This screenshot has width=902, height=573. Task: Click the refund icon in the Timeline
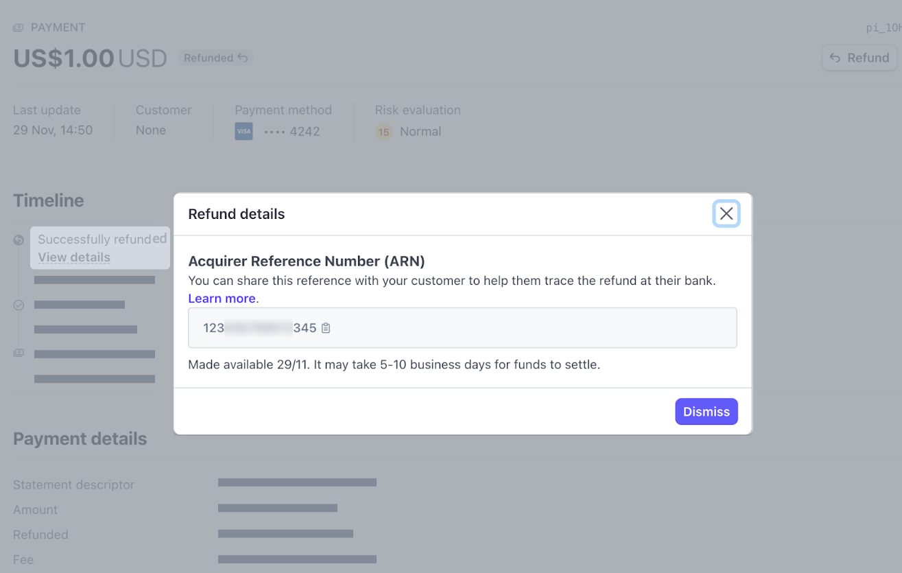[x=19, y=240]
